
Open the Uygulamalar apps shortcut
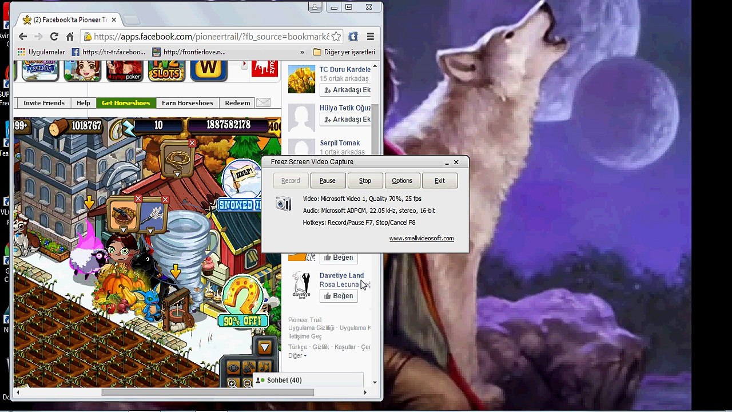pos(41,52)
